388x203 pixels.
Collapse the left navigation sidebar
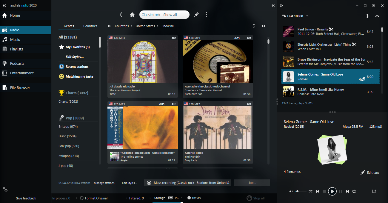pyautogui.click(x=4, y=5)
